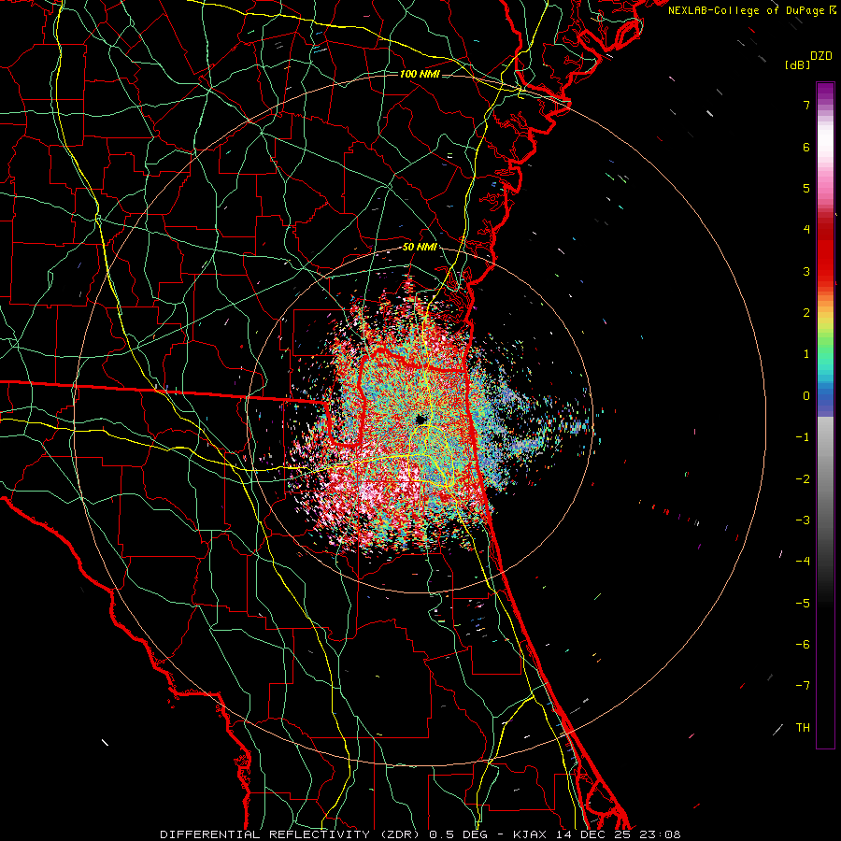841x841 pixels.
Task: Click the 3 value on the scale
Action: tap(806, 271)
